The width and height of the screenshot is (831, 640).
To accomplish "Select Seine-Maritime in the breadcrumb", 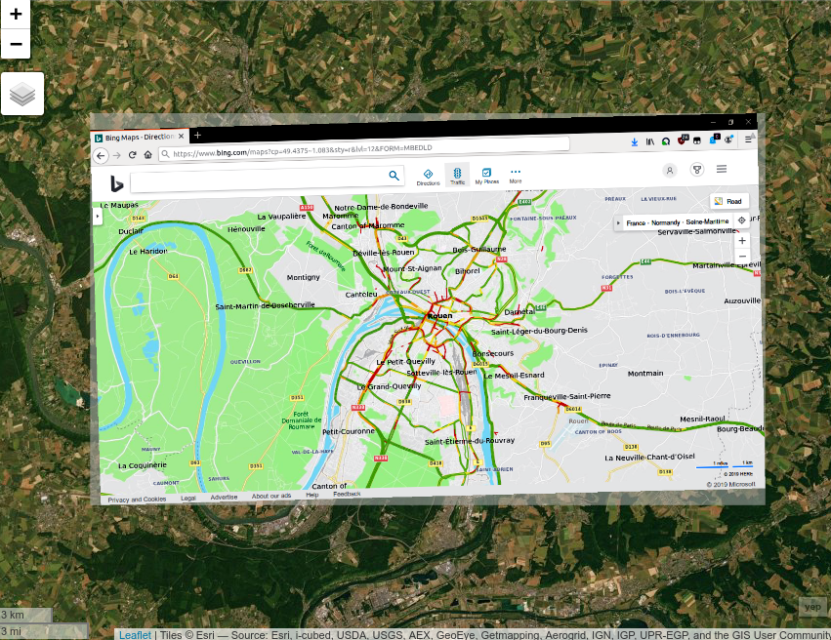I will click(x=708, y=221).
